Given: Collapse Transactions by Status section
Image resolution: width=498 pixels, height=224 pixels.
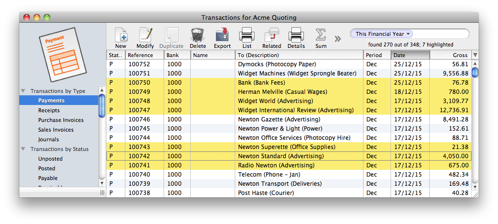Looking at the screenshot, I should 23,149.
